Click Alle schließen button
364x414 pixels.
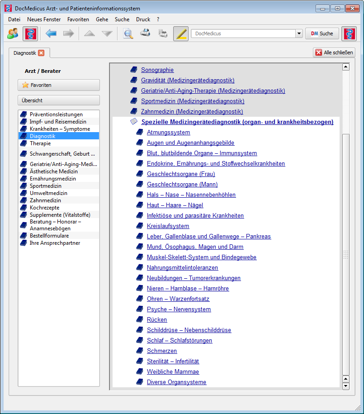pos(334,52)
